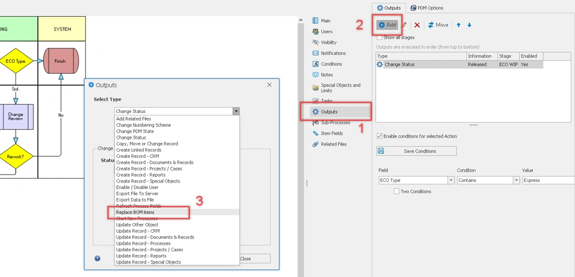Expand the ECO Type field dropdown
The height and width of the screenshot is (277, 575).
450,180
